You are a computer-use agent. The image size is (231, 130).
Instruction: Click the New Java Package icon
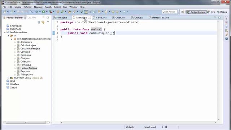(x=58, y=12)
